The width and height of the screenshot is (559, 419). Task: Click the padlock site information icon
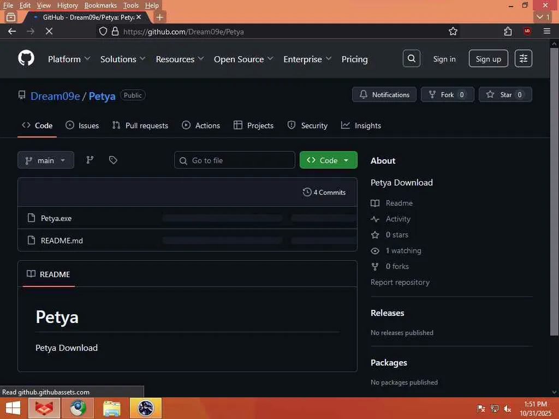click(x=115, y=31)
